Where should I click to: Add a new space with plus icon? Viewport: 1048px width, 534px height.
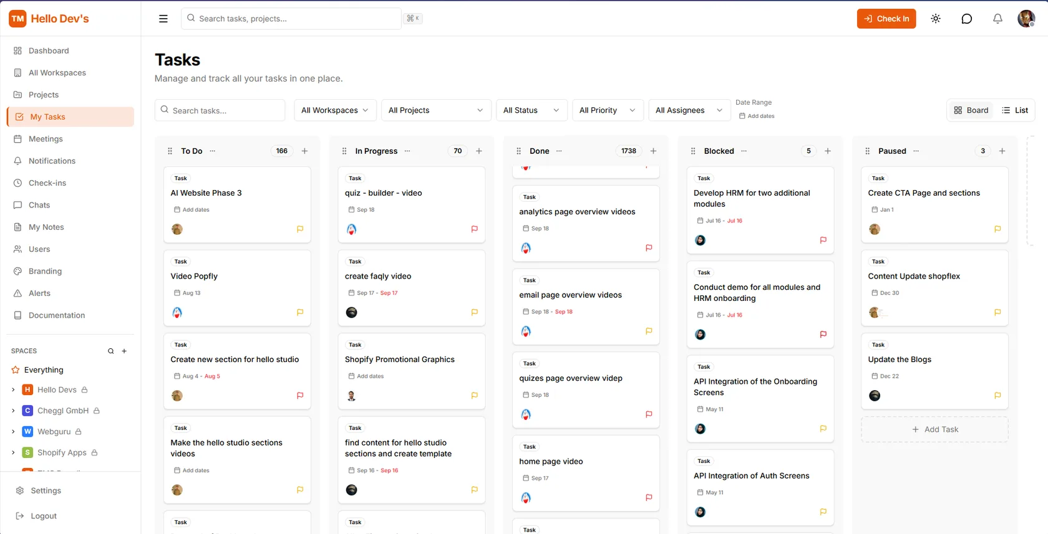(x=124, y=351)
